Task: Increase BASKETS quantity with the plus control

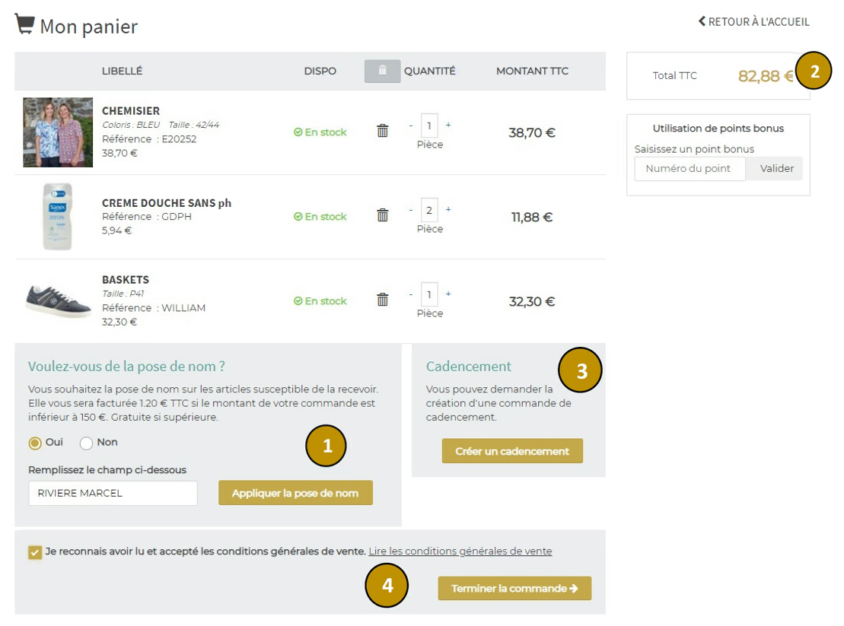Action: click(448, 295)
